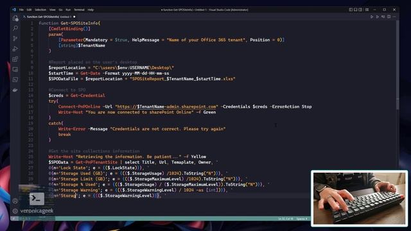The height and width of the screenshot is (231, 411).
Task: Split the editor to the right
Action: [389, 17]
